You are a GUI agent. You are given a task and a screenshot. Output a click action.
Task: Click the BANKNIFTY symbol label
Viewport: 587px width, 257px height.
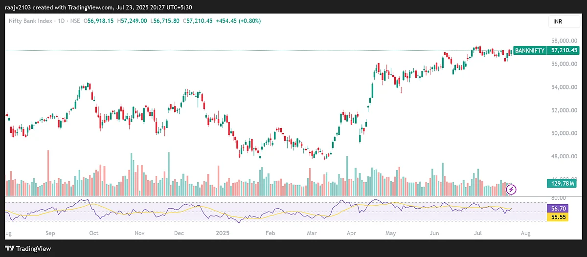530,50
